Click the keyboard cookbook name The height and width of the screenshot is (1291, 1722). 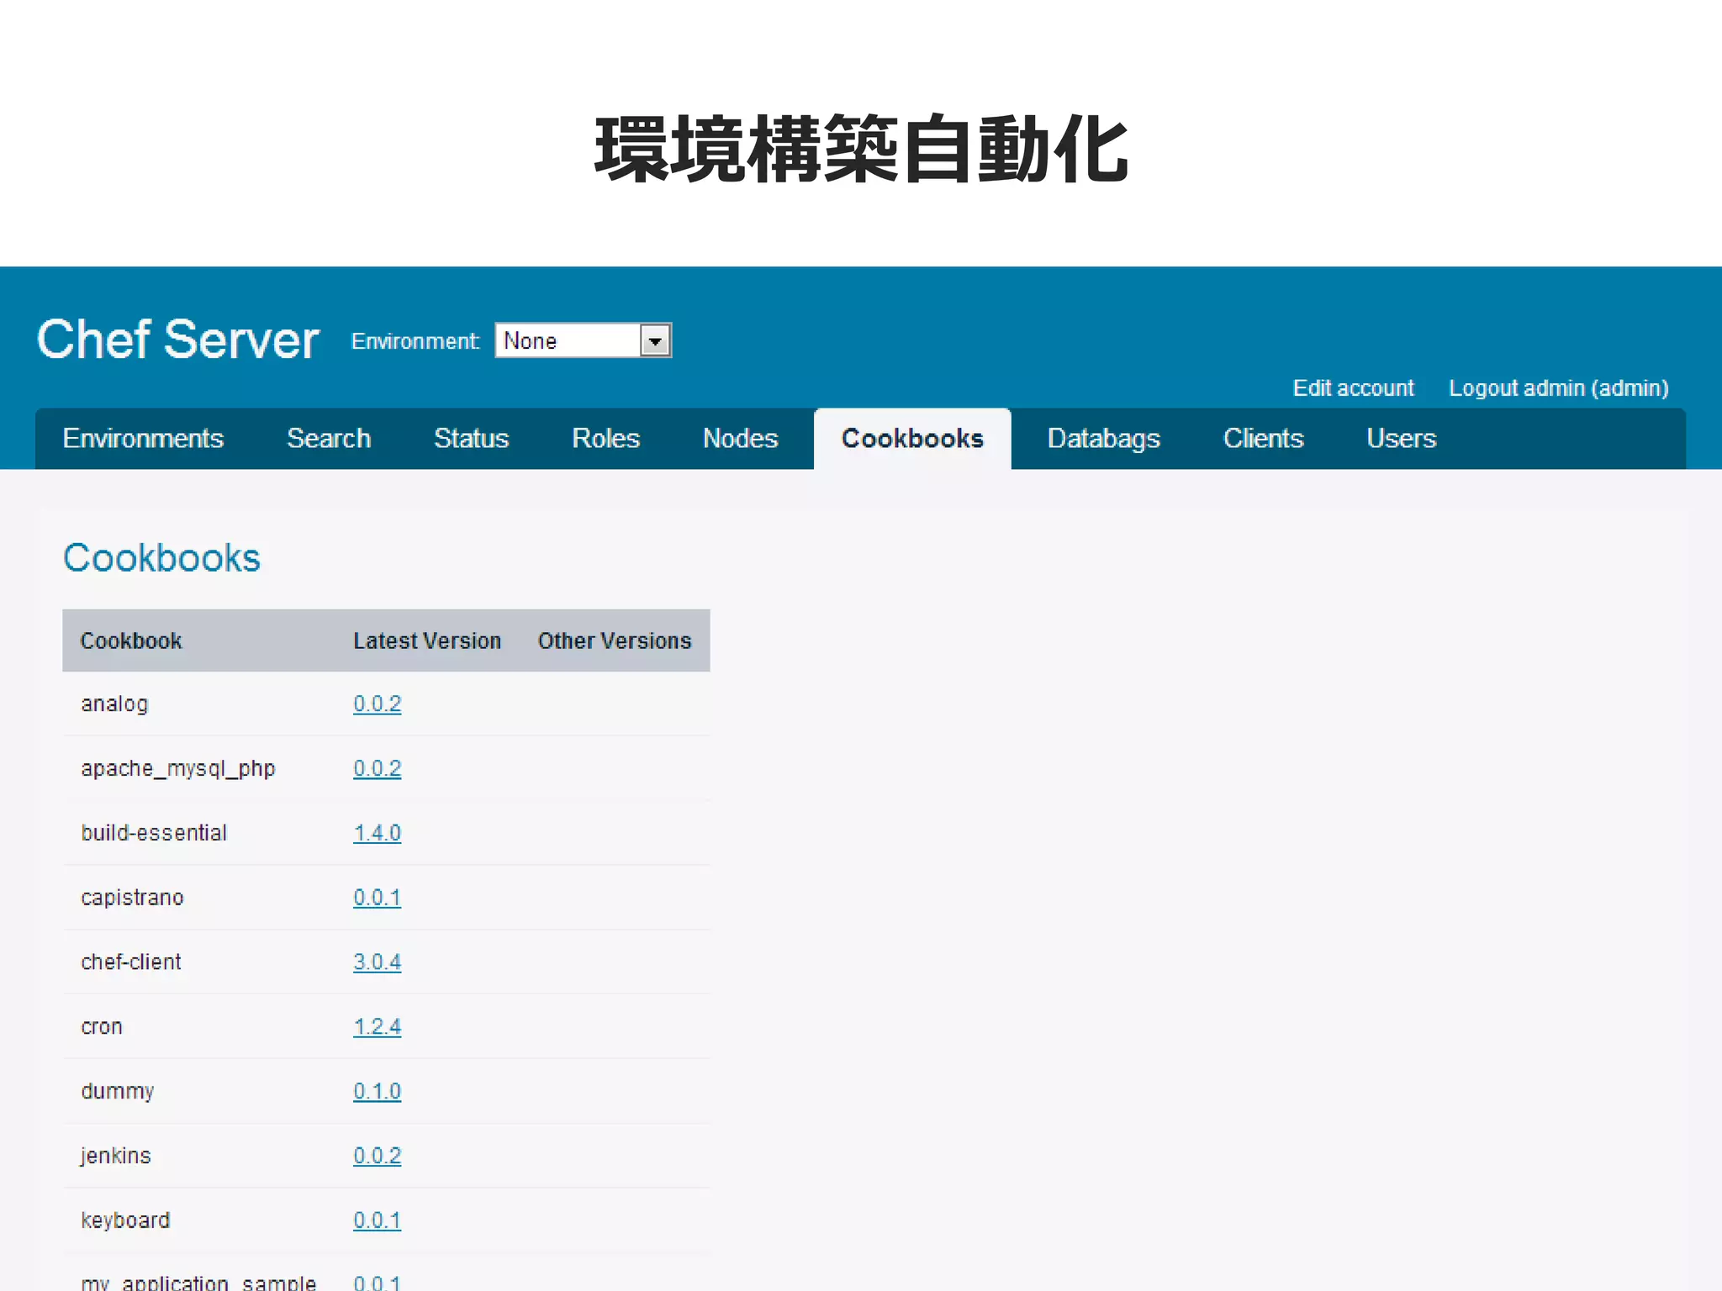click(125, 1220)
